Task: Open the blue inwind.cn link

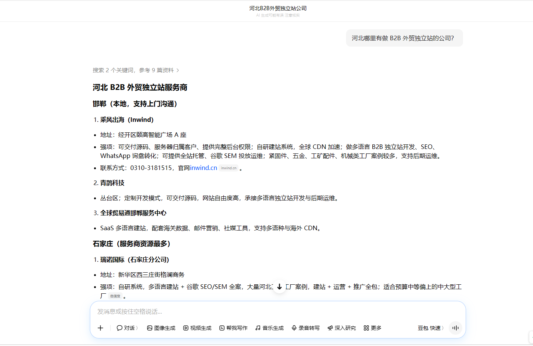Action: point(203,168)
